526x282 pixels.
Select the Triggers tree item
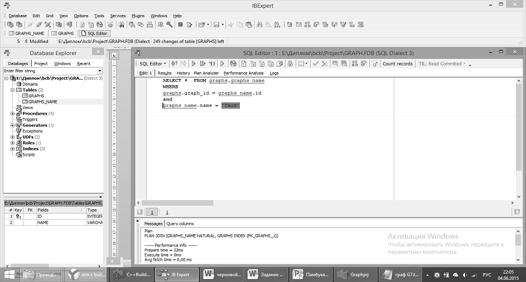(x=30, y=120)
